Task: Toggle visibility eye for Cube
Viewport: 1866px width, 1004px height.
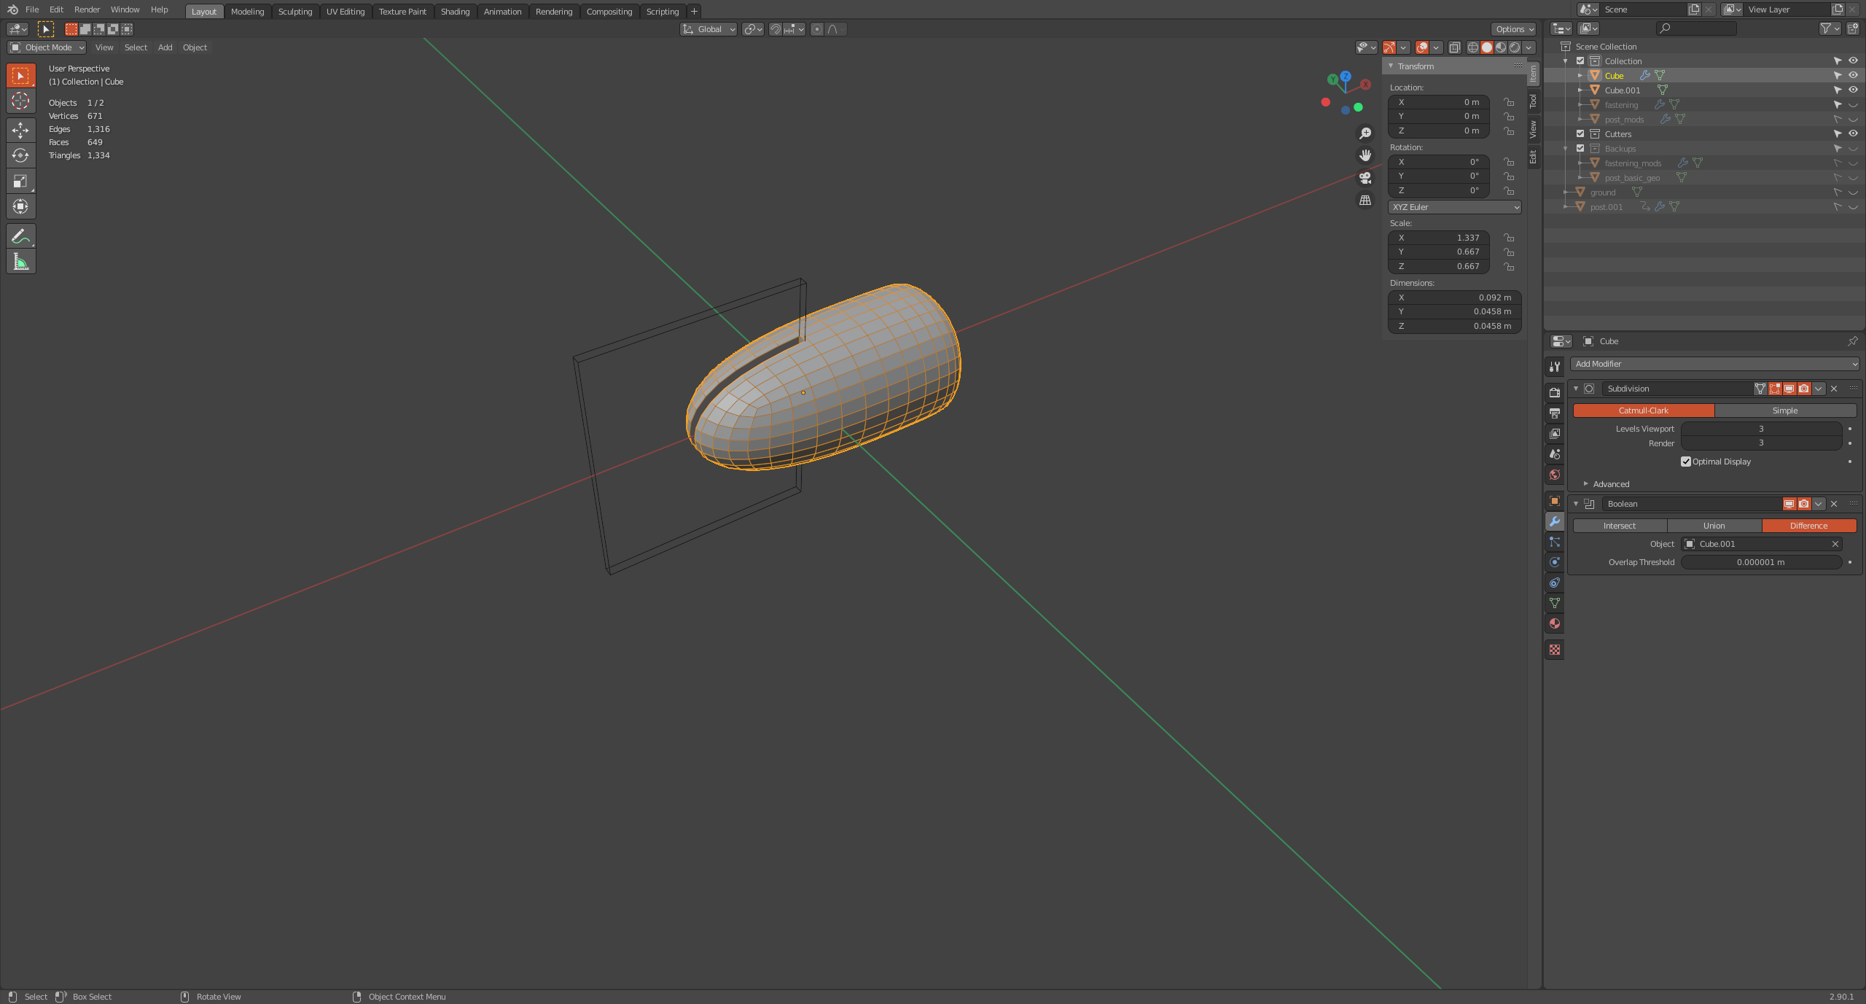Action: tap(1853, 75)
